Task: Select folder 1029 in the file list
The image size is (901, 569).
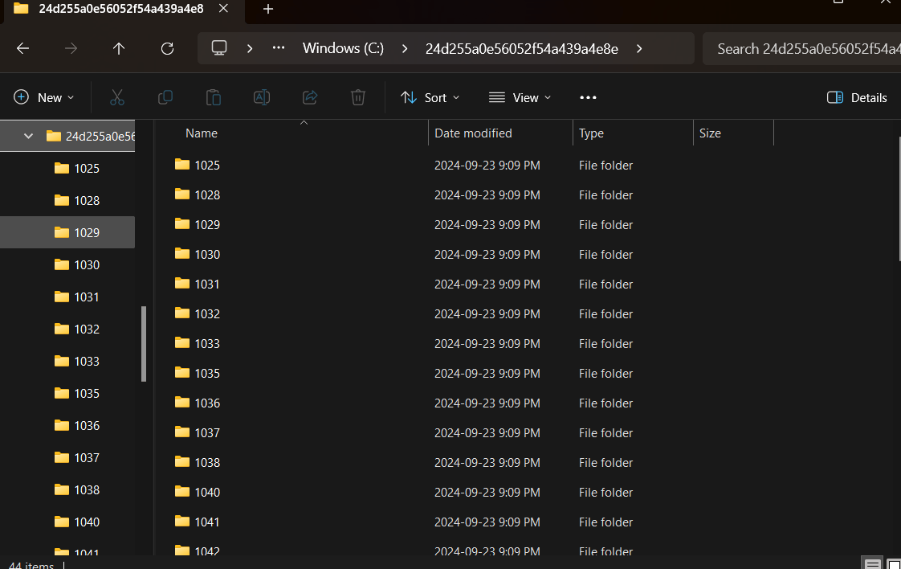Action: coord(207,225)
